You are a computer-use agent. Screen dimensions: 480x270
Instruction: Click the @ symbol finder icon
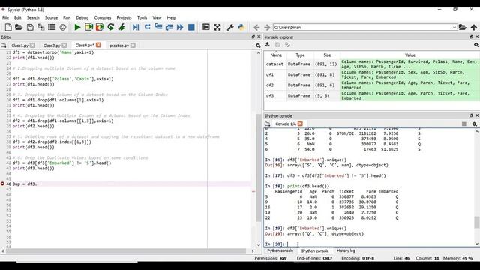(x=63, y=27)
